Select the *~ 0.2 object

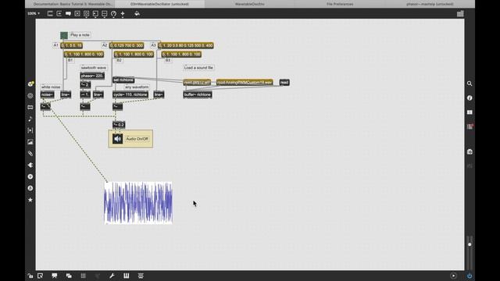point(119,125)
